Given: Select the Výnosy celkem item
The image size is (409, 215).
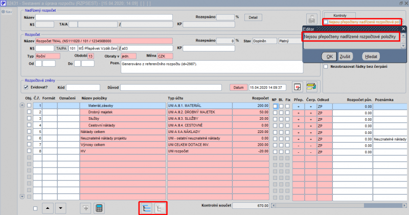Looking at the screenshot, I should (123, 145).
